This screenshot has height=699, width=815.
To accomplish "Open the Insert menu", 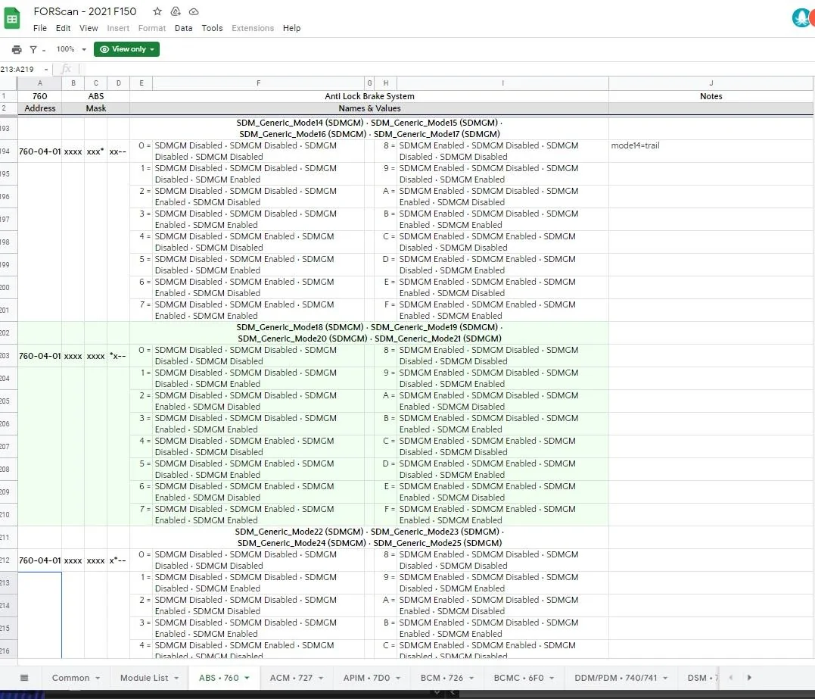I will coord(118,28).
